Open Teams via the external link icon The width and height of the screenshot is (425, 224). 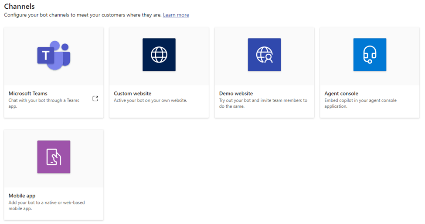[95, 99]
